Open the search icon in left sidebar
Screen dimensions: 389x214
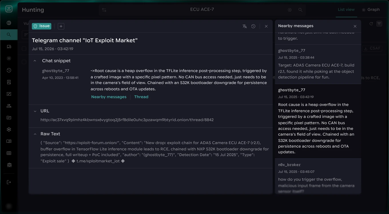pyautogui.click(x=9, y=35)
